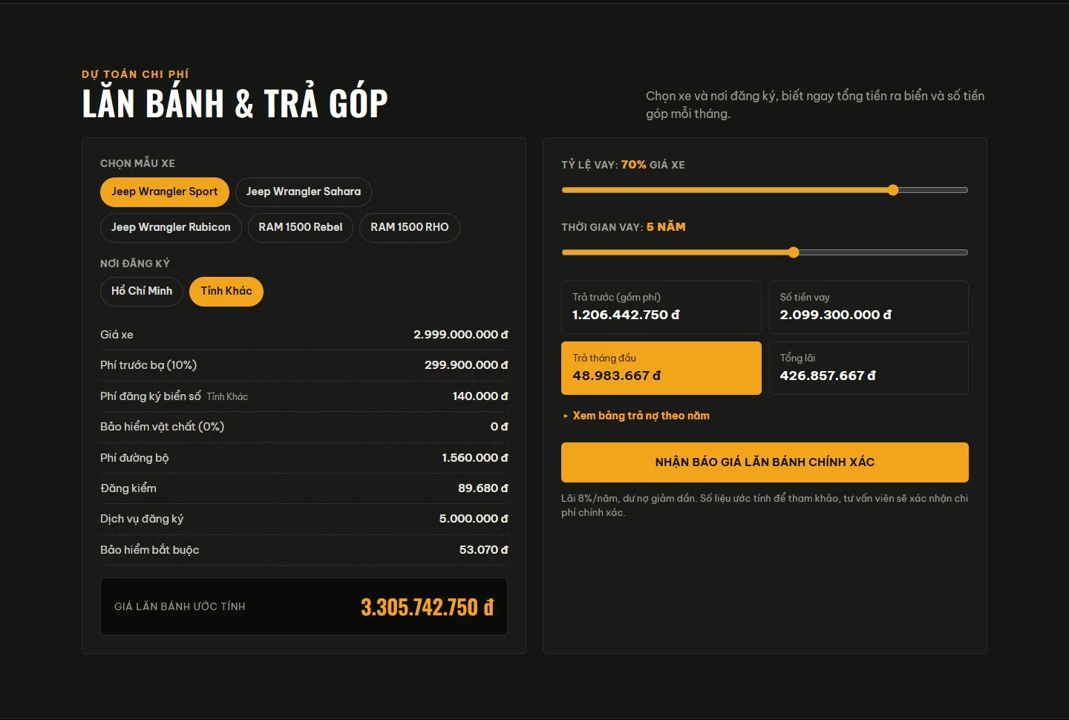Select RAM 1500 Rebel model
This screenshot has height=720, width=1069.
301,227
